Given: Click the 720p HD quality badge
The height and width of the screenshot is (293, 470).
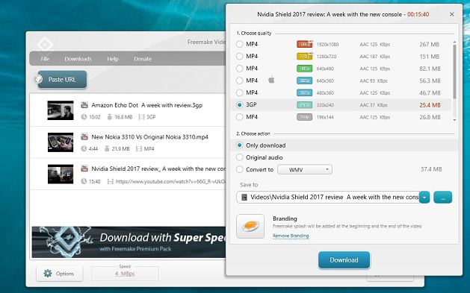Looking at the screenshot, I should point(305,56).
